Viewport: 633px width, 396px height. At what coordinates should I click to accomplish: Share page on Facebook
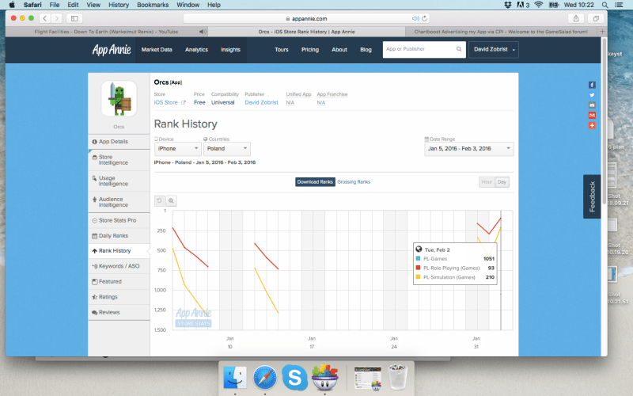[x=592, y=85]
